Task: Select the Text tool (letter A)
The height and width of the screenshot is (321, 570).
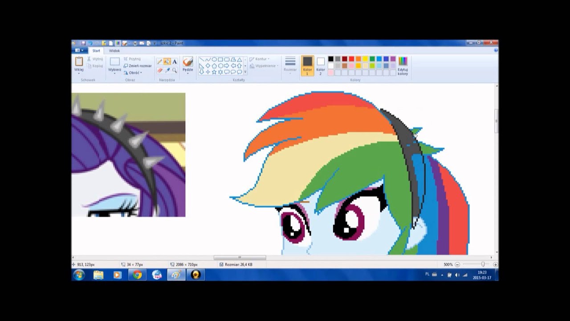Action: click(175, 62)
